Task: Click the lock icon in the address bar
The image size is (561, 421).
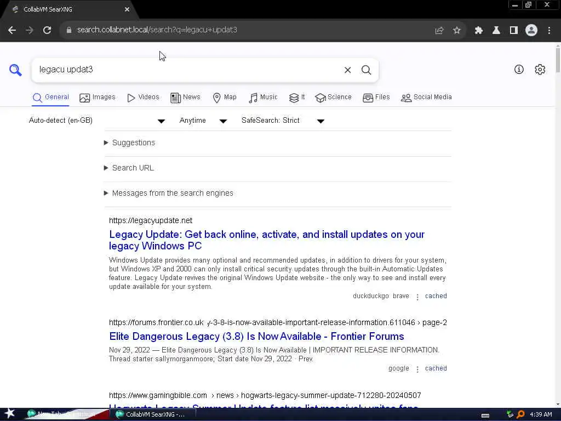Action: pyautogui.click(x=68, y=30)
